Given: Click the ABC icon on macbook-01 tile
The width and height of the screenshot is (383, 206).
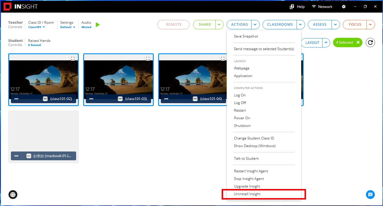Looking at the screenshot, I should click(29, 156).
